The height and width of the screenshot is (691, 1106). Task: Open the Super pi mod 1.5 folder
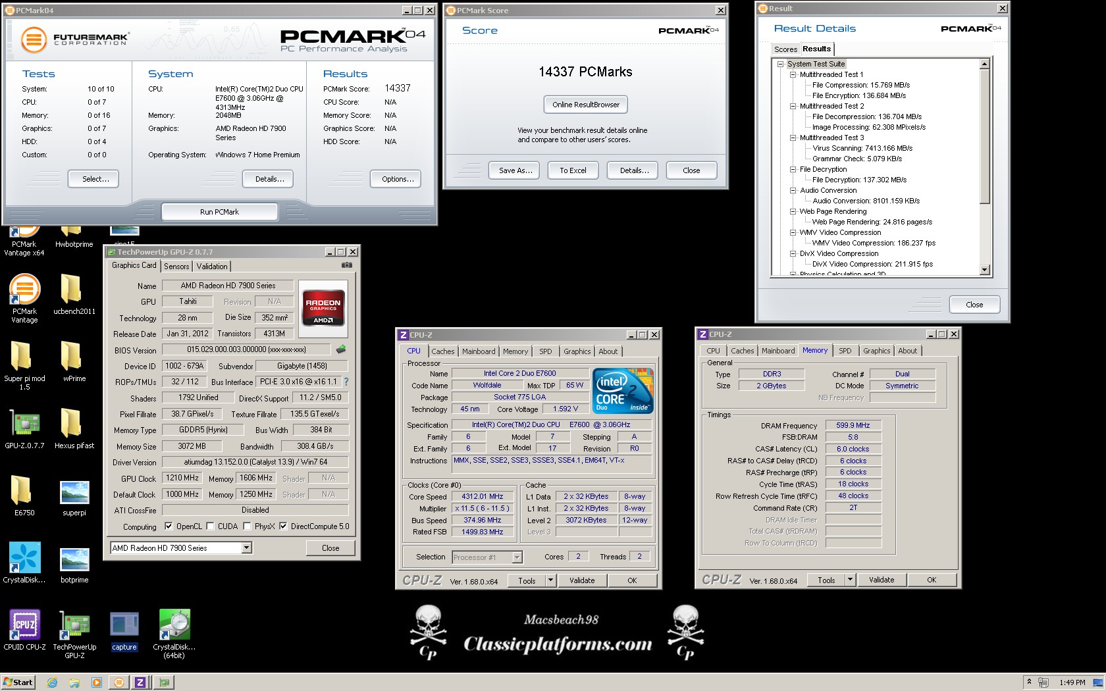coord(24,366)
